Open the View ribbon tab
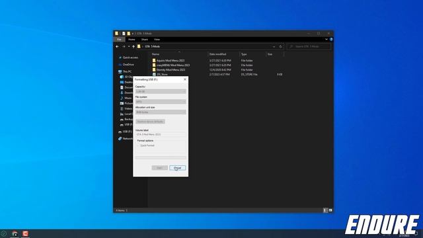This screenshot has width=423, height=238. (157, 40)
